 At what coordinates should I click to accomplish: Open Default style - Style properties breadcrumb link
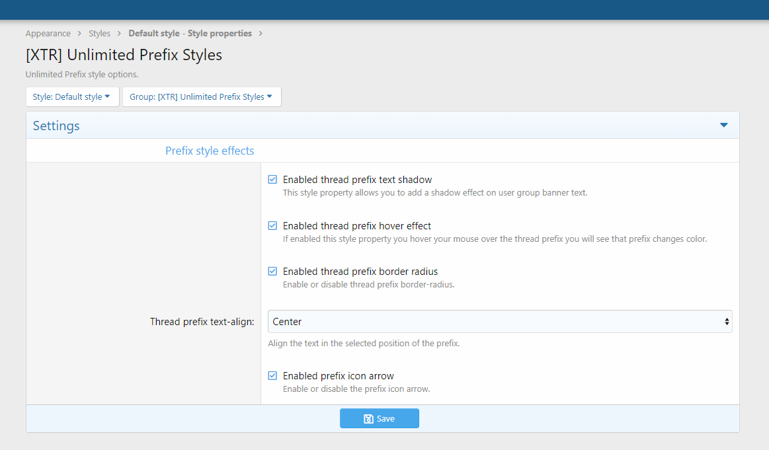pos(190,33)
